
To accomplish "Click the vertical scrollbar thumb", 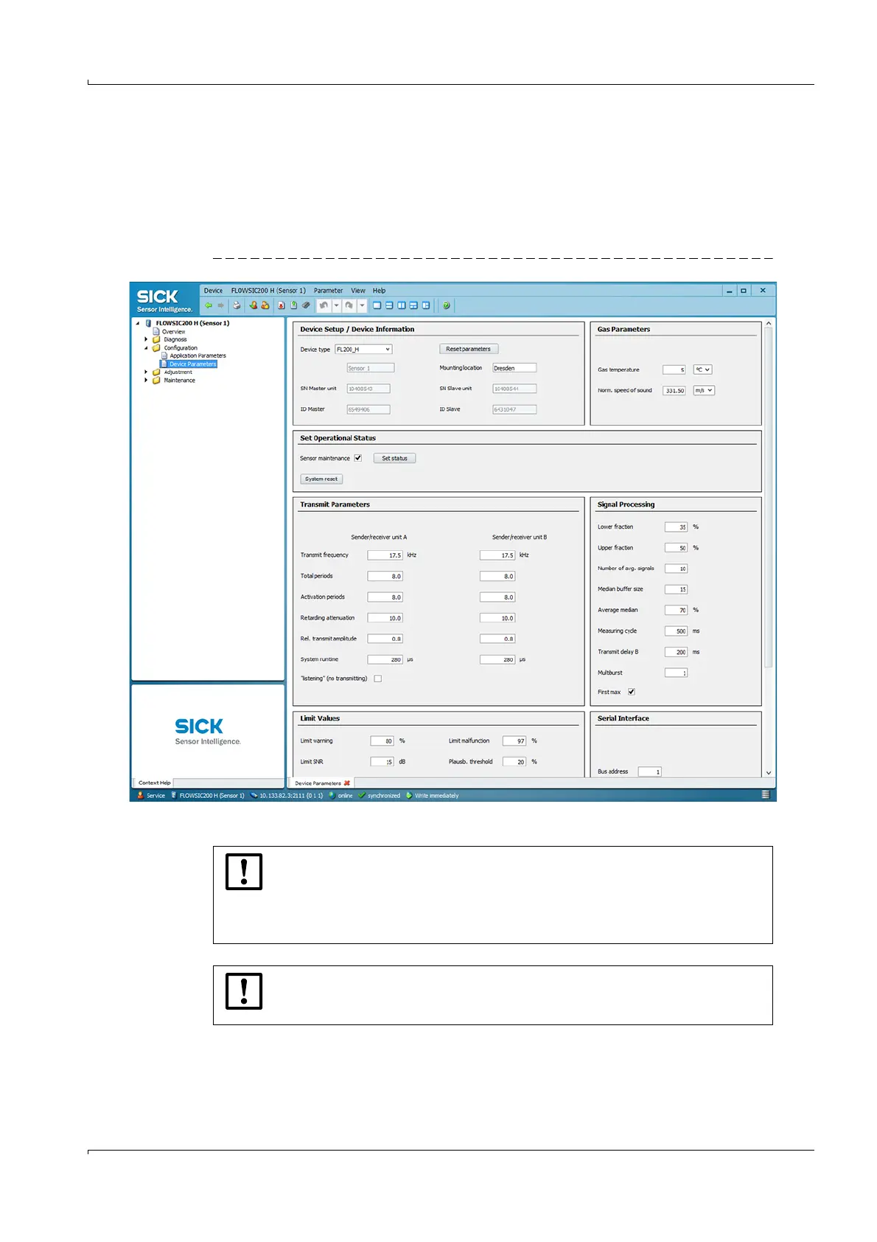I will point(769,498).
